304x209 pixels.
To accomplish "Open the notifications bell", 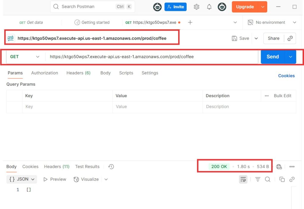I will [x=209, y=7].
